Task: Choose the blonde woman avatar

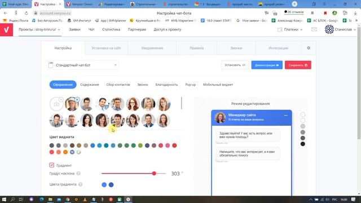Action: pyautogui.click(x=148, y=104)
